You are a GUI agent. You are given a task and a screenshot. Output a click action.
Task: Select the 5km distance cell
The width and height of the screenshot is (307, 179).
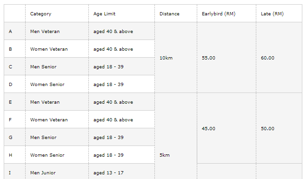pos(176,136)
